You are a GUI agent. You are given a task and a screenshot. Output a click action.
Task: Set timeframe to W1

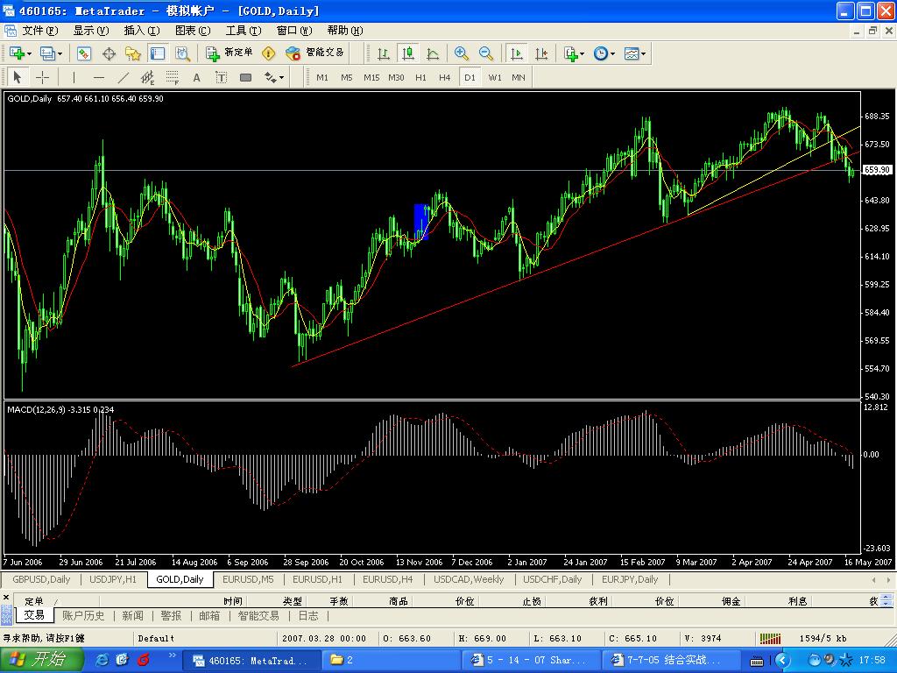(x=495, y=77)
